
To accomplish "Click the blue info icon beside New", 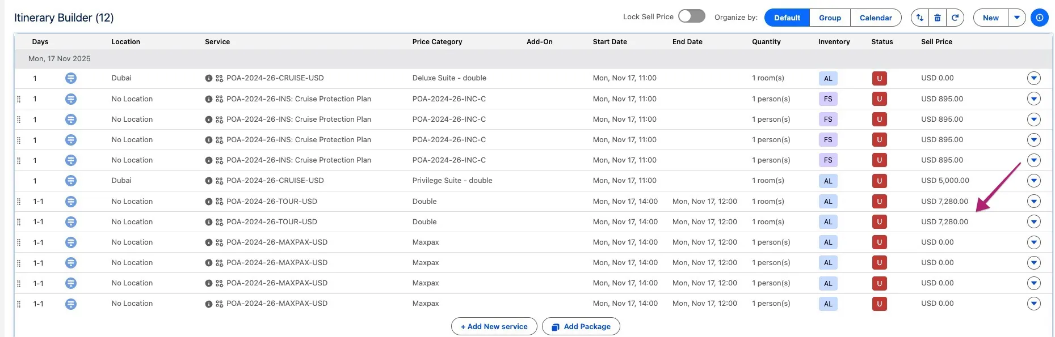I will (1039, 18).
